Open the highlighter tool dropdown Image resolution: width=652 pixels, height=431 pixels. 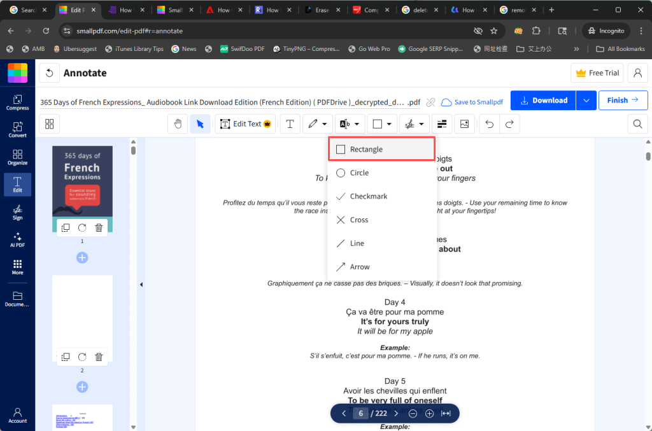click(x=357, y=124)
